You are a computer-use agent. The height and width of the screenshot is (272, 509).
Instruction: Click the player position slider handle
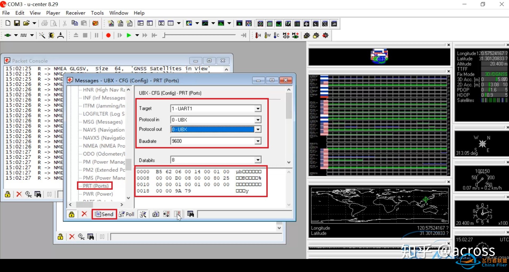164,35
